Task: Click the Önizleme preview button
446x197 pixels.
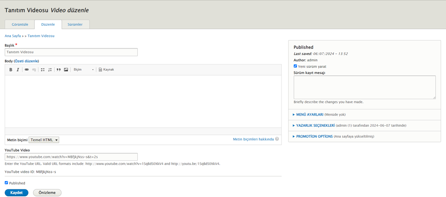Action: pyautogui.click(x=47, y=193)
